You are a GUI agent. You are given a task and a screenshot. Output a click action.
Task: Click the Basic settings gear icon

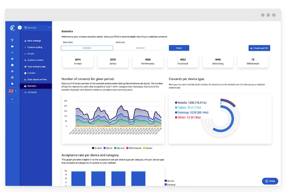[x=25, y=41]
